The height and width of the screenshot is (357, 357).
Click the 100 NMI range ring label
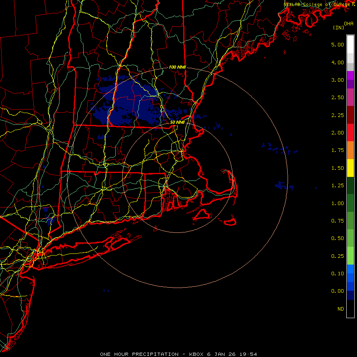tap(177, 67)
